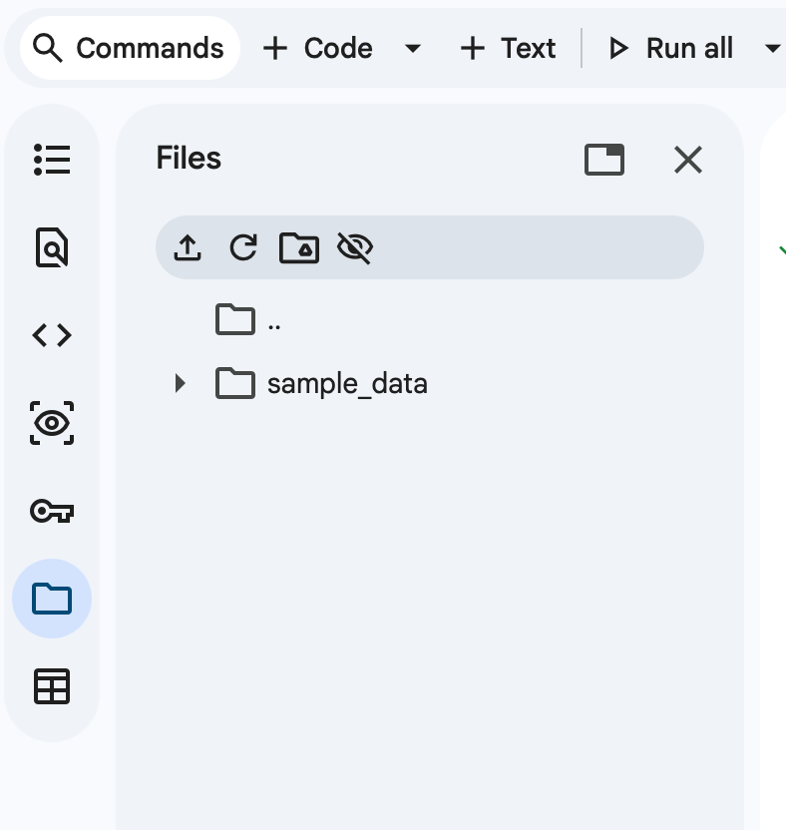
Task: Expand the Run all options dropdown
Action: pos(771,48)
